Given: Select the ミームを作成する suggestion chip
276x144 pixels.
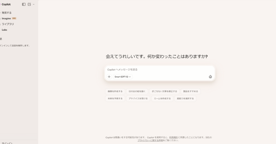Looking at the screenshot, I should [x=162, y=99].
